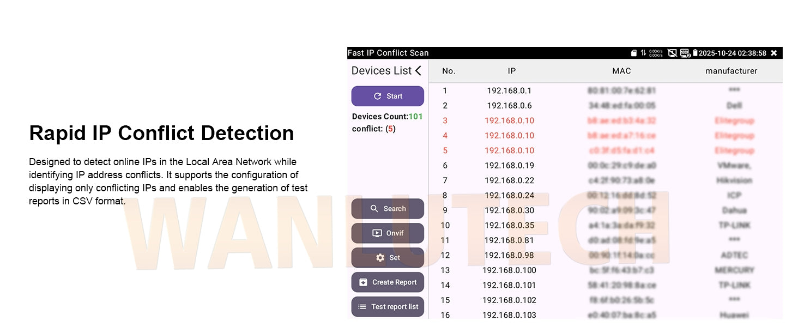
Task: Expand the Fast IP Conflict Scan title bar
Action: click(388, 53)
